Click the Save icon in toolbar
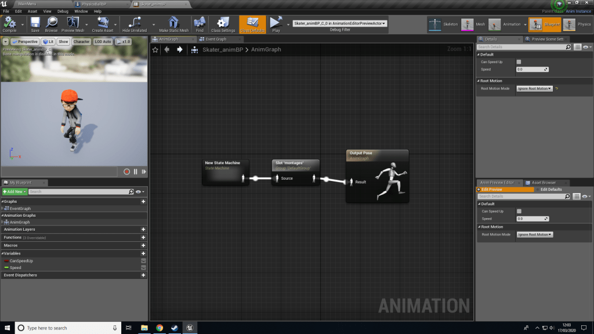 coord(35,23)
